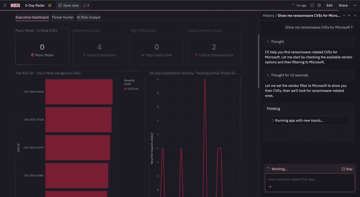This screenshot has width=360, height=197.
Task: Click the 0-Day Radar project title
Action: tap(35, 5)
